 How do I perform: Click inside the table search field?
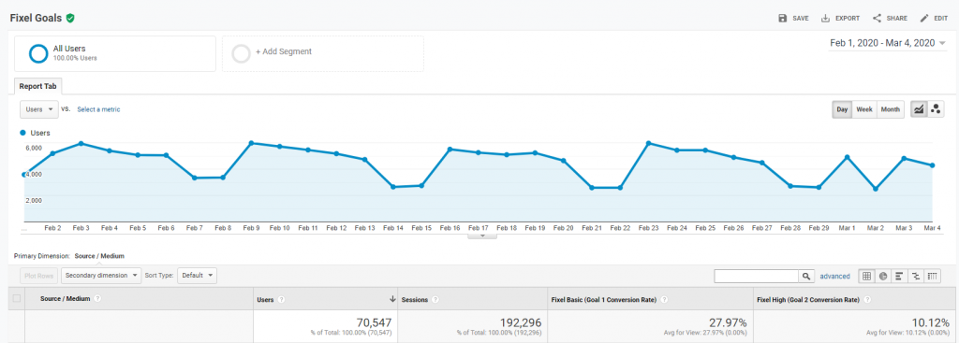tap(757, 276)
